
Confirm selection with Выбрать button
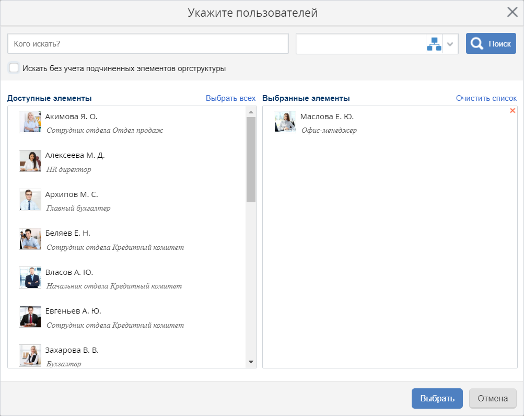click(x=437, y=398)
